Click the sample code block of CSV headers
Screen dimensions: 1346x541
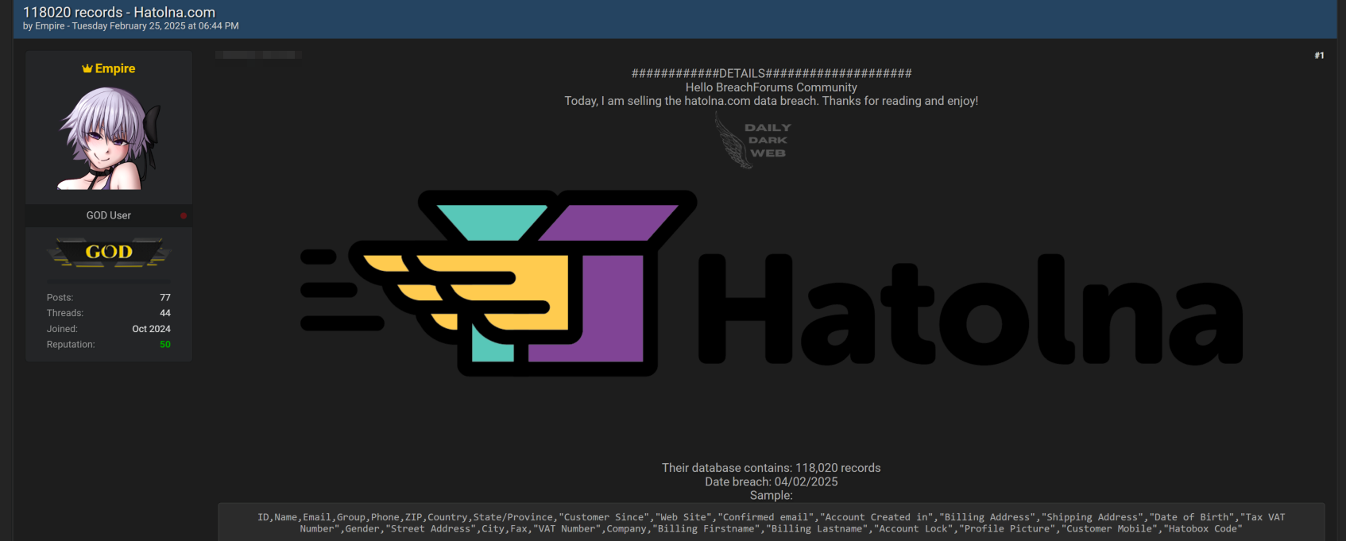[x=772, y=522]
